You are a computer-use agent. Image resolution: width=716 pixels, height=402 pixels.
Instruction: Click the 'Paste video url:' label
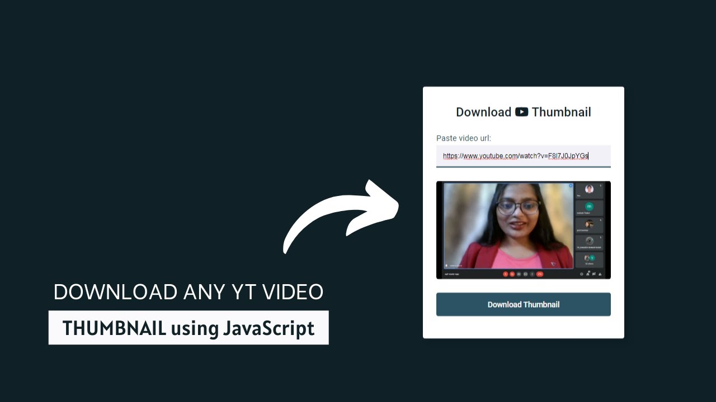click(464, 138)
